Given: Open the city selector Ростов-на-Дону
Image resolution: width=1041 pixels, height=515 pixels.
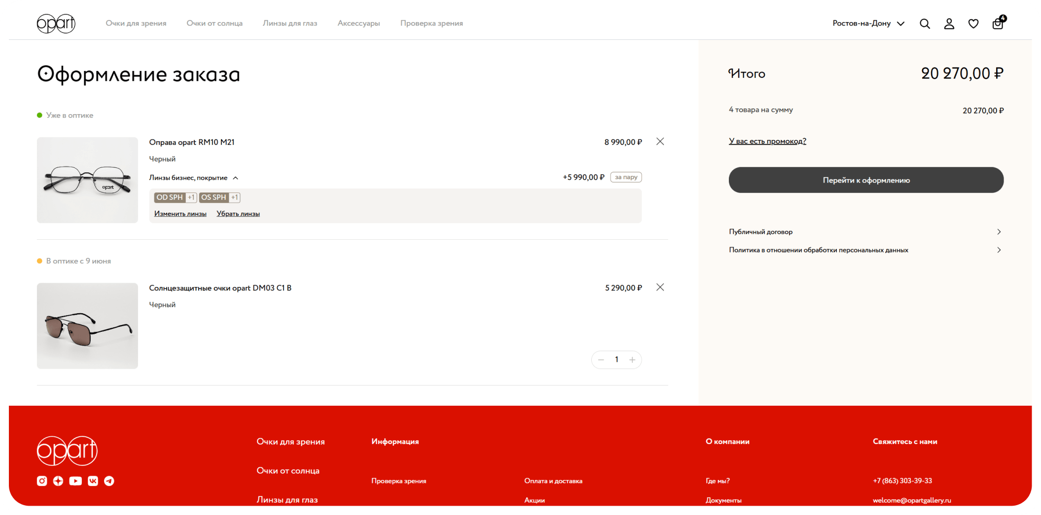Looking at the screenshot, I should (x=868, y=24).
